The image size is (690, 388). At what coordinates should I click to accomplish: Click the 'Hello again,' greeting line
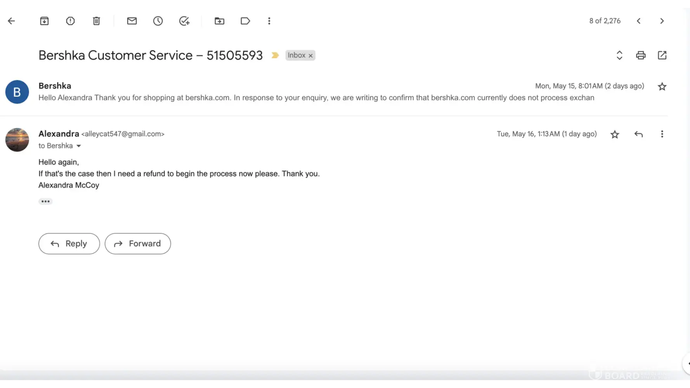(x=59, y=162)
